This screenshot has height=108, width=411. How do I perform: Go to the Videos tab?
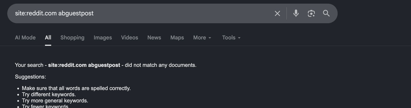[x=129, y=38]
